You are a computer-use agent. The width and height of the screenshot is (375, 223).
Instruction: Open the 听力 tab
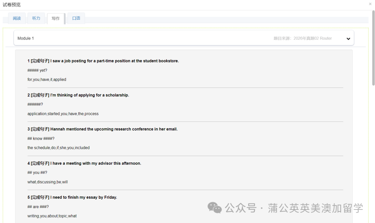pyautogui.click(x=36, y=18)
